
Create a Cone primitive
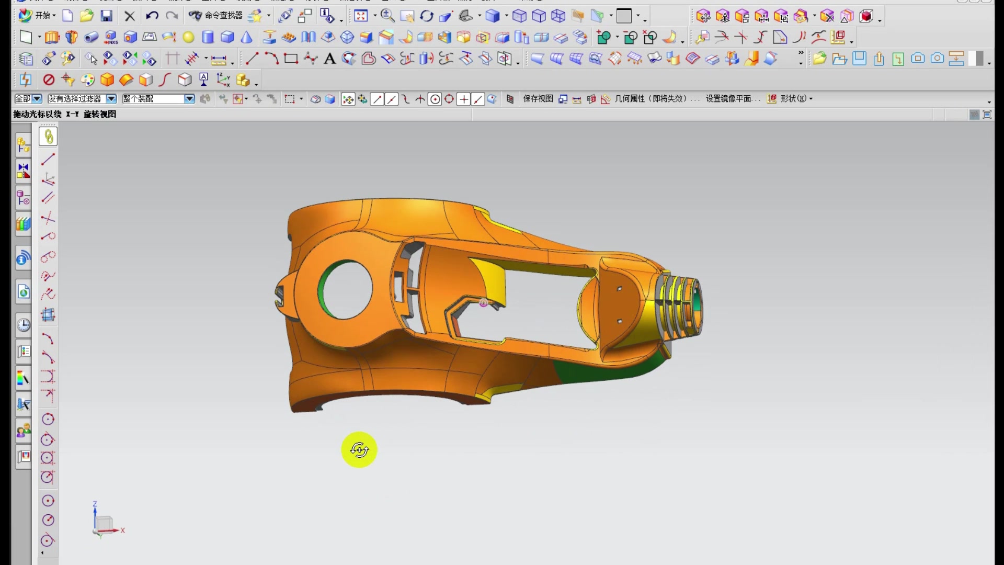(x=247, y=37)
